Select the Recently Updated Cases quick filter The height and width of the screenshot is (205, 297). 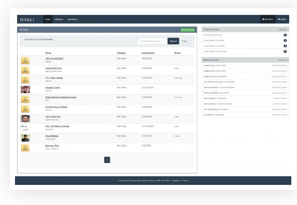tap(245, 35)
